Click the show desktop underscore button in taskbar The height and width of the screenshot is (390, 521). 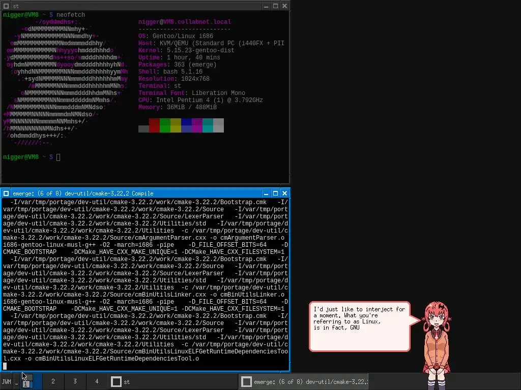click(x=17, y=382)
